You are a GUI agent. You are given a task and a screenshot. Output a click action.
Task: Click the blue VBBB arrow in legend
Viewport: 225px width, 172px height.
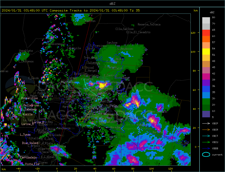(206, 148)
